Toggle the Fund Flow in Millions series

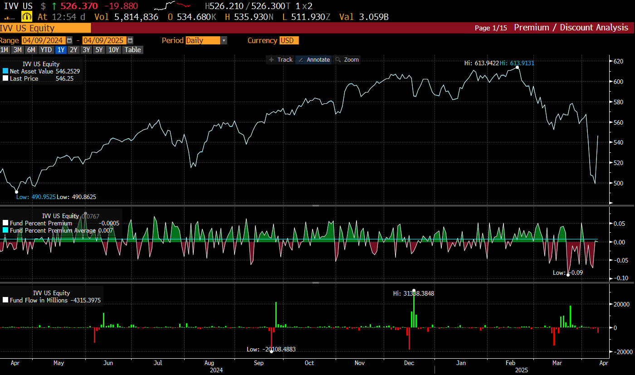click(5, 300)
